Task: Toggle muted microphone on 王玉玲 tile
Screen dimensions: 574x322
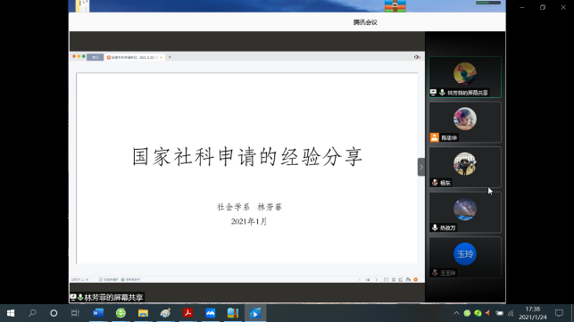Action: click(x=435, y=273)
